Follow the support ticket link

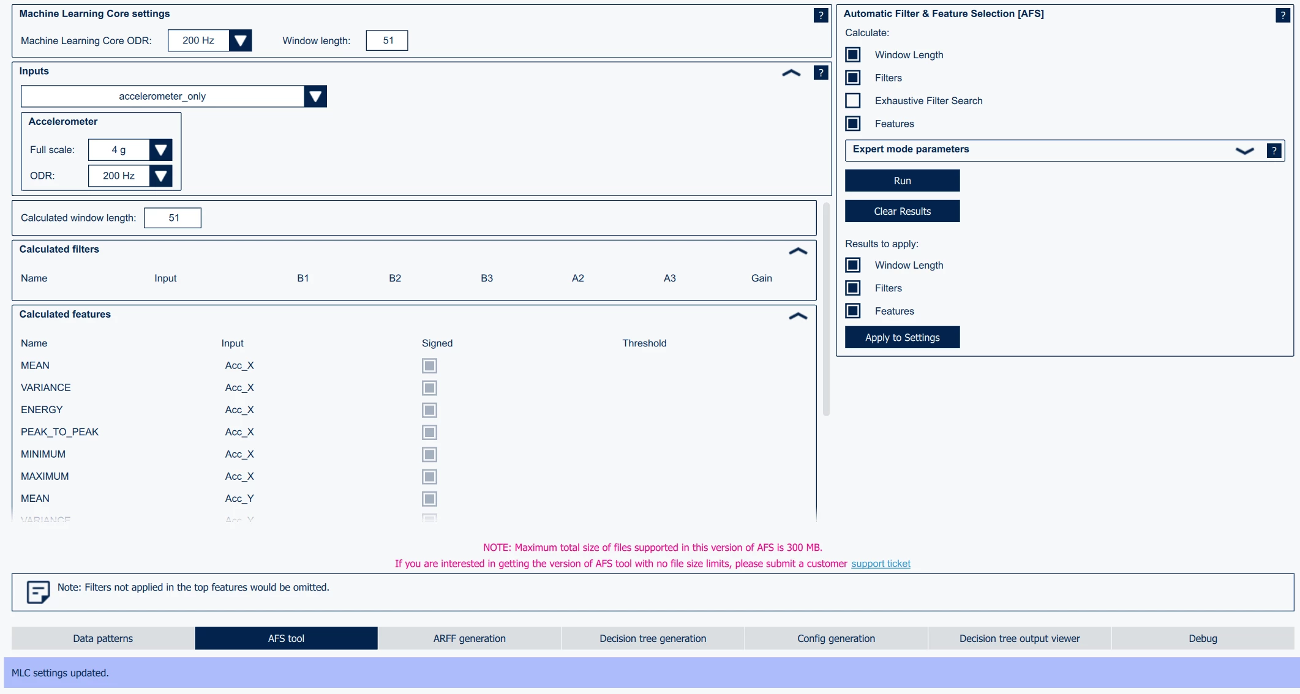[881, 564]
